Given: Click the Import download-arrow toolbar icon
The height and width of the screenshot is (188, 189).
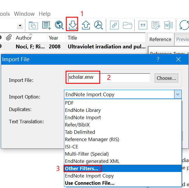Looking at the screenshot, I should coord(73,25).
